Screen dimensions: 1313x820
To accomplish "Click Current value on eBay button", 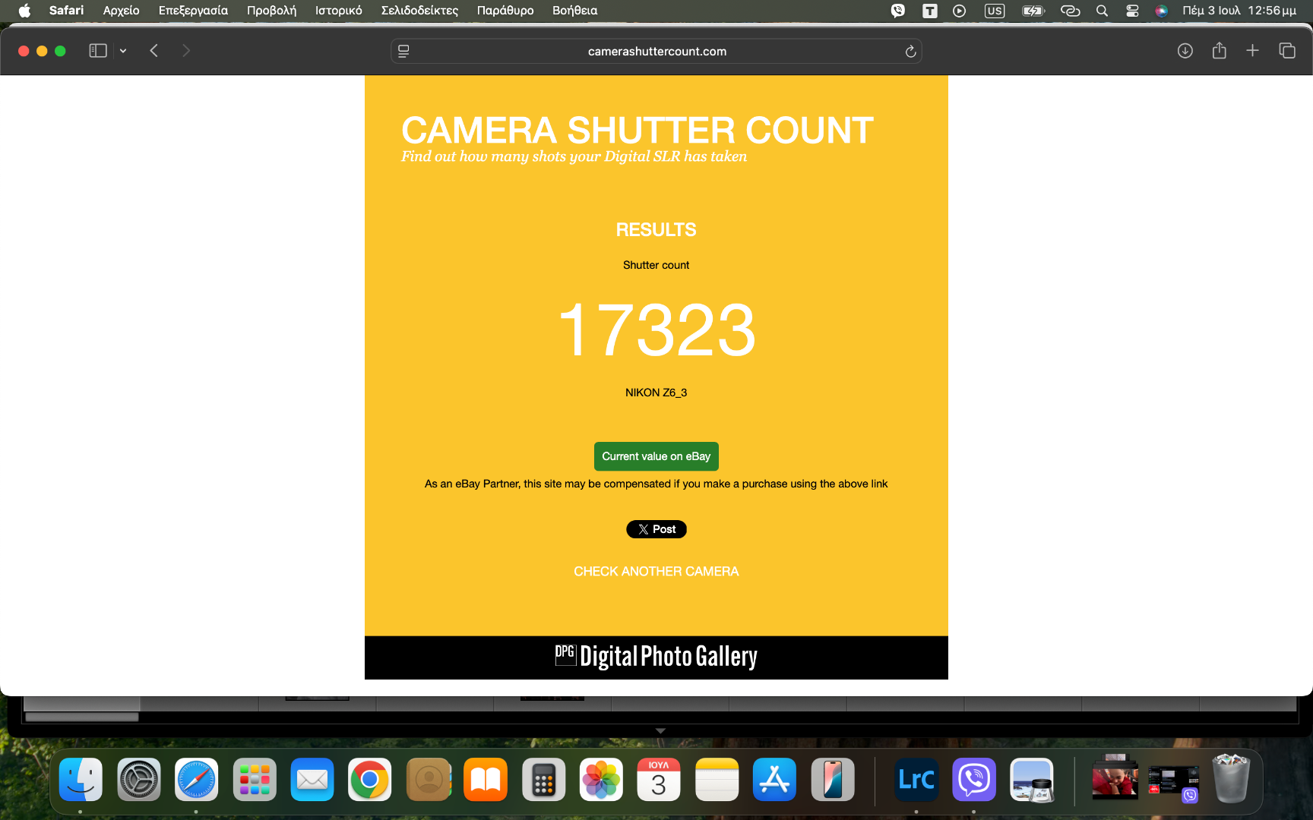I will (656, 456).
